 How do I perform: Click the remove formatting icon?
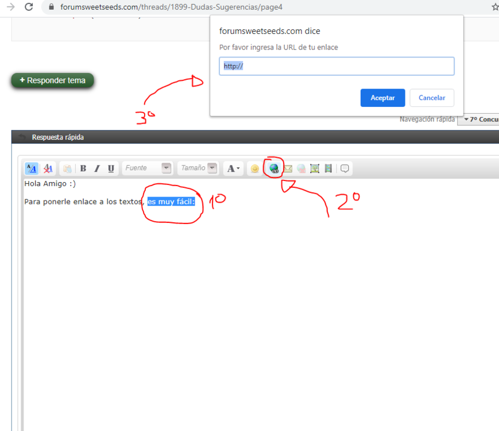48,168
